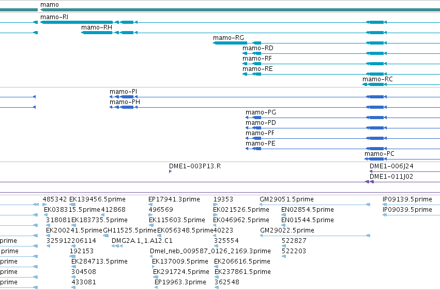Screen dimensions: 440x290
Task: Select the EK137009.5prime EST label
Action: [180, 262]
